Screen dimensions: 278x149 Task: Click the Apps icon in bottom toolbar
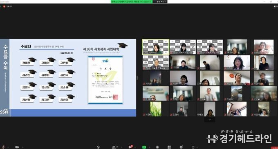193,147
